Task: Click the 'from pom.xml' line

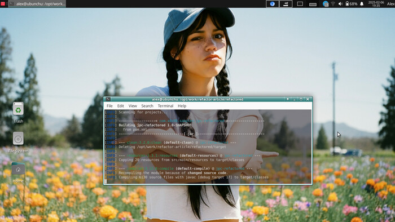Action: (135, 130)
